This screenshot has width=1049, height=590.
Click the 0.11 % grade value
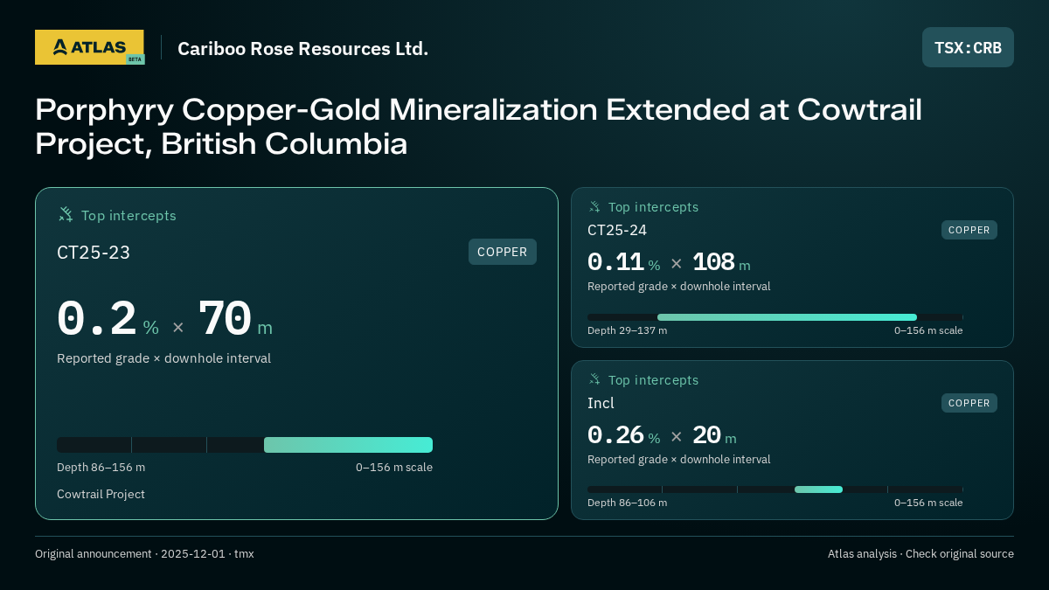(x=623, y=262)
